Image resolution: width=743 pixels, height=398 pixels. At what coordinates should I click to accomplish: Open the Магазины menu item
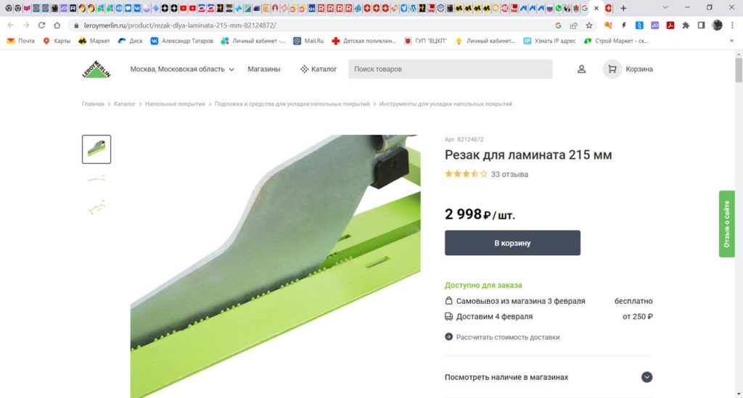264,69
